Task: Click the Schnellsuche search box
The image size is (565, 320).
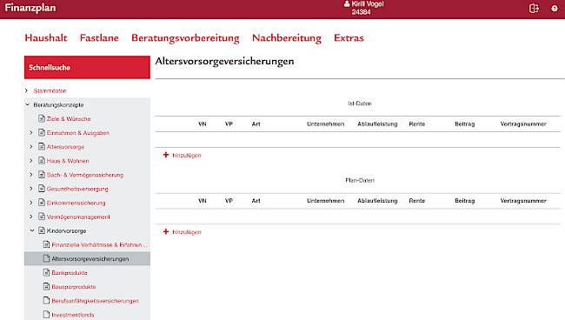Action: [87, 67]
